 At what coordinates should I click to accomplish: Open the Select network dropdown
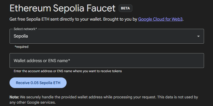tap(106, 36)
